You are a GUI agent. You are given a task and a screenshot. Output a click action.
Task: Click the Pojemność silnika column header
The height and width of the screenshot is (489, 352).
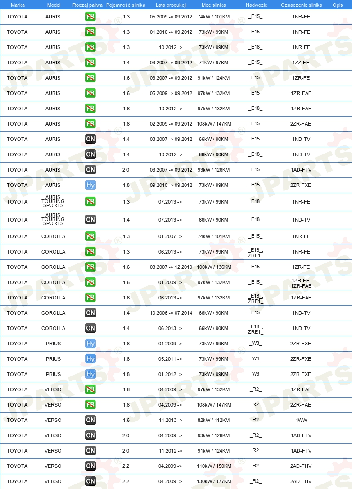126,5
